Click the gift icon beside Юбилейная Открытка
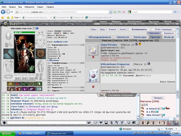 click(x=148, y=63)
